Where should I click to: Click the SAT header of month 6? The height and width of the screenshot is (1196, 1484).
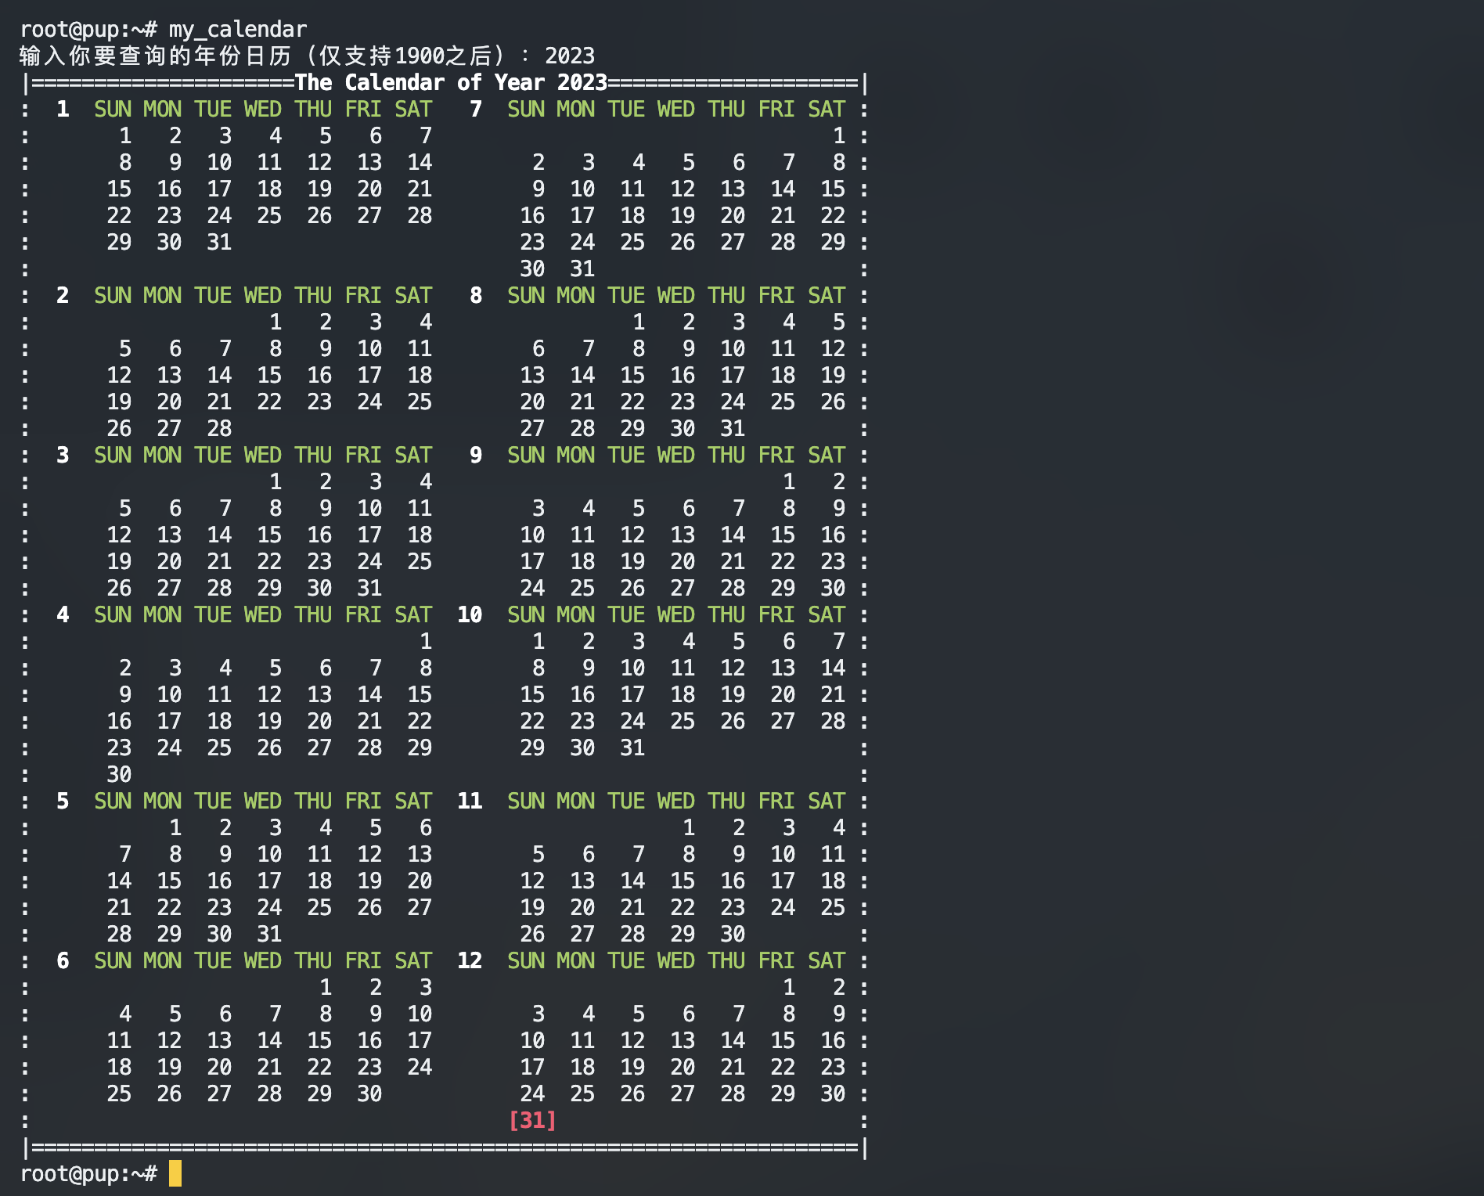[413, 960]
